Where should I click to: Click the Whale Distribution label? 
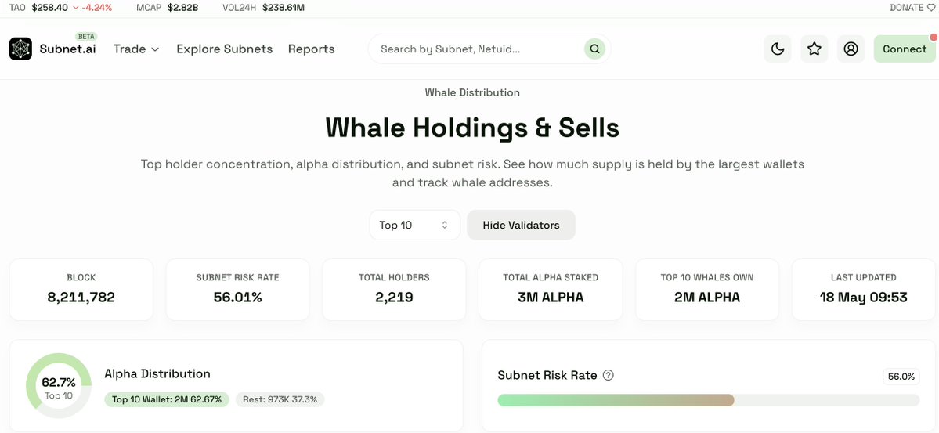click(472, 93)
